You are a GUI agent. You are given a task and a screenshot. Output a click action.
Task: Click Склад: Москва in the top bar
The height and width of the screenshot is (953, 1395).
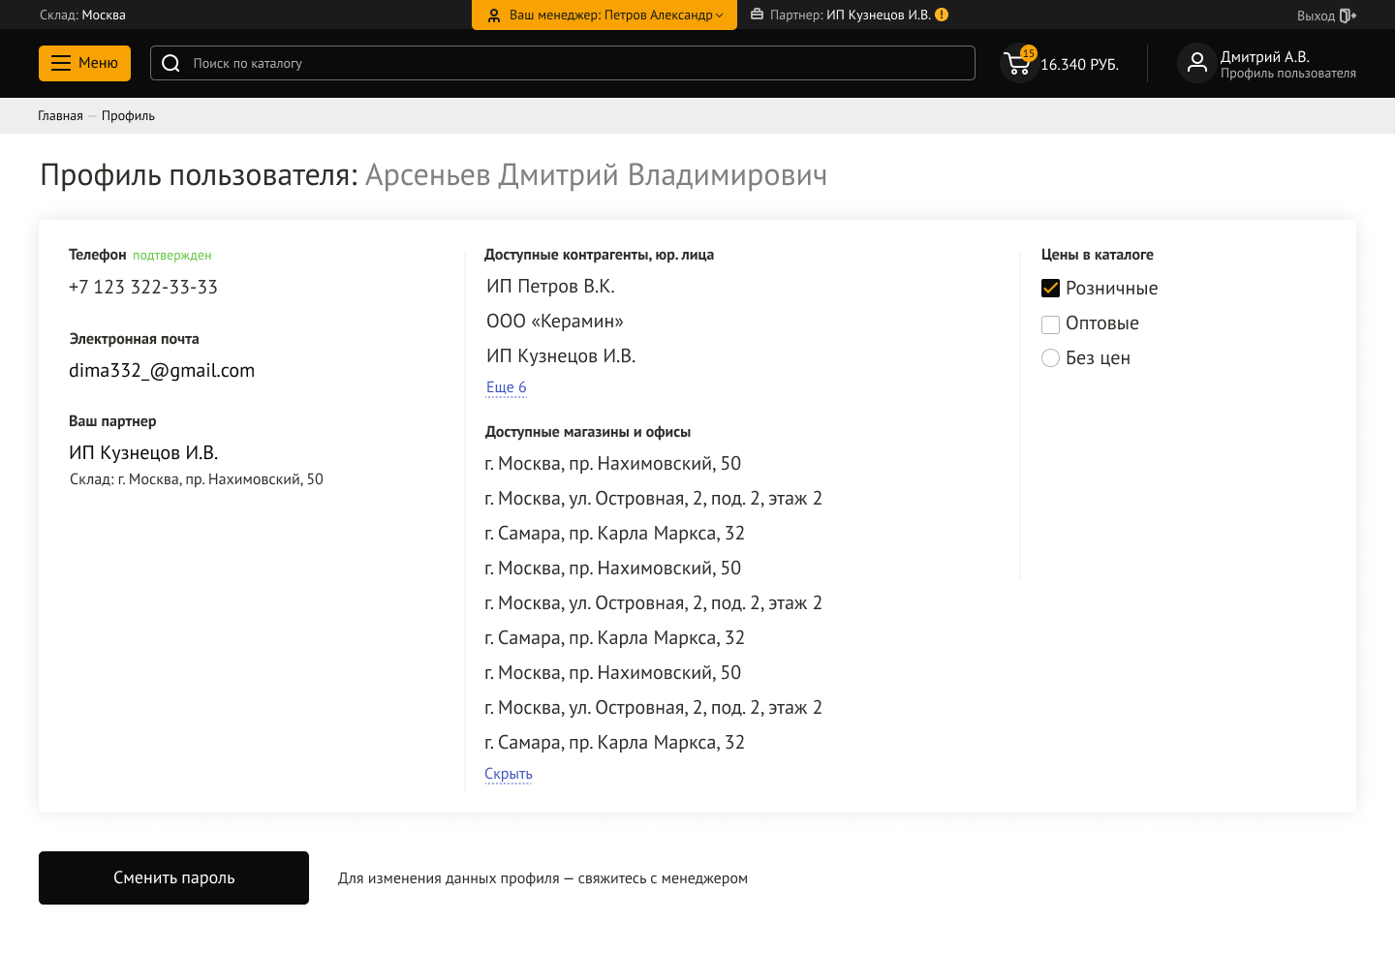click(82, 15)
